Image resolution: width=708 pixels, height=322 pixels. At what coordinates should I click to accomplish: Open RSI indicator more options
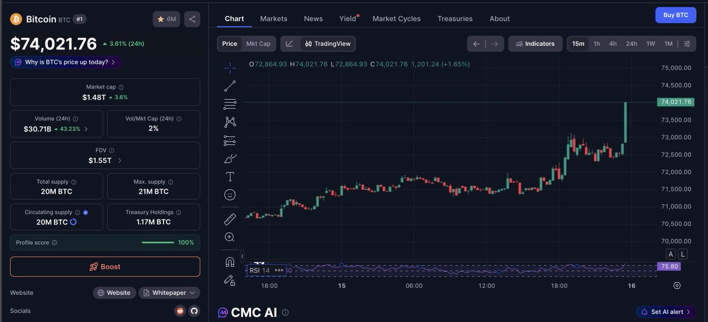279,271
